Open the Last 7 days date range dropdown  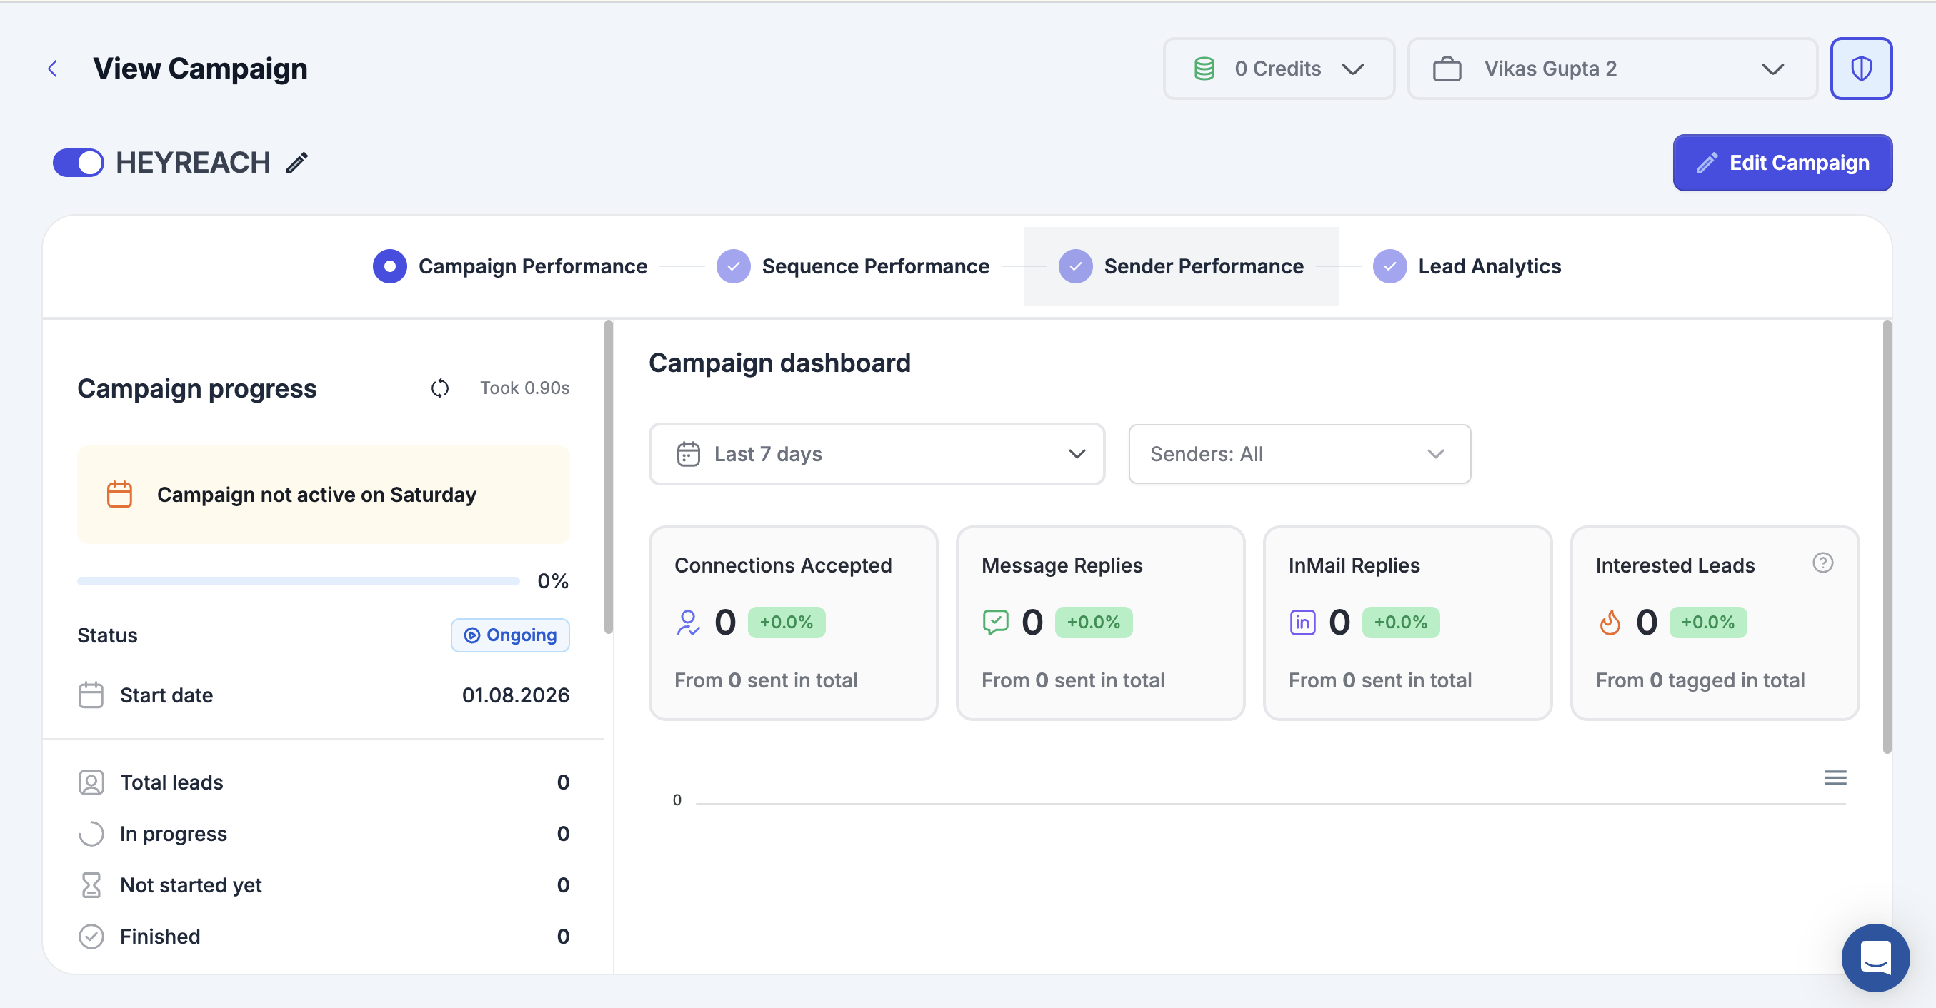tap(877, 455)
